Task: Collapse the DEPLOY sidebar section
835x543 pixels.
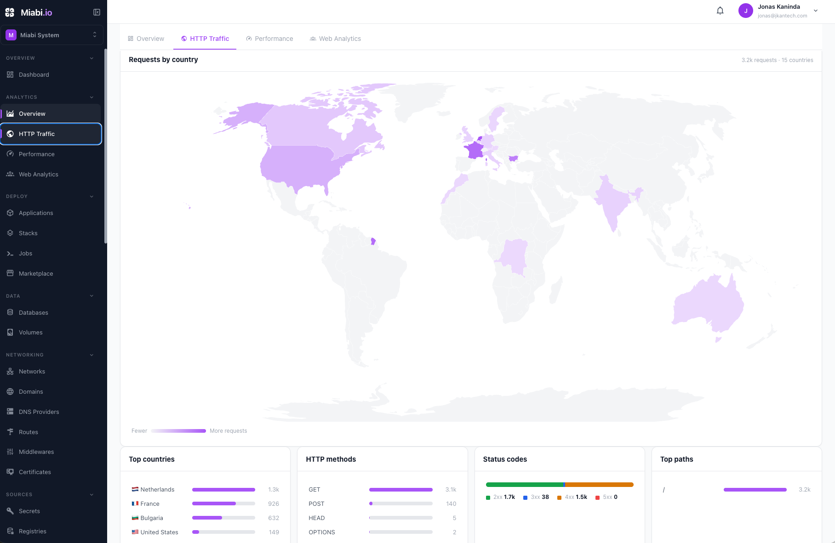Action: tap(92, 197)
